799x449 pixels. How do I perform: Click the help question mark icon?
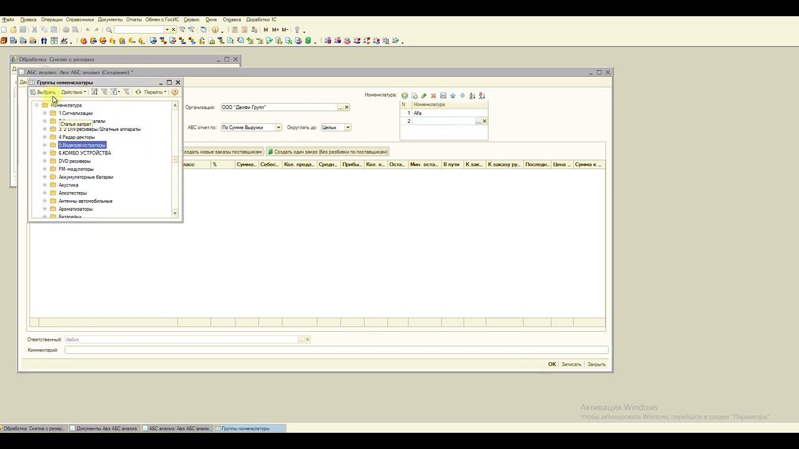coord(175,92)
